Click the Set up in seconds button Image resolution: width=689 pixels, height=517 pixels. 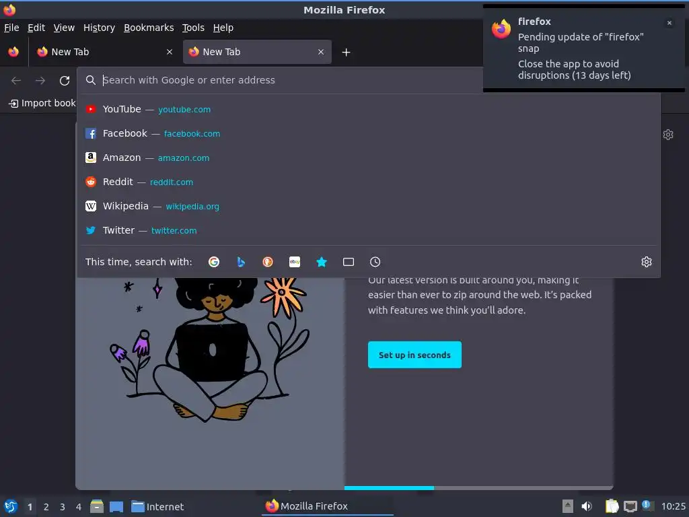(414, 355)
